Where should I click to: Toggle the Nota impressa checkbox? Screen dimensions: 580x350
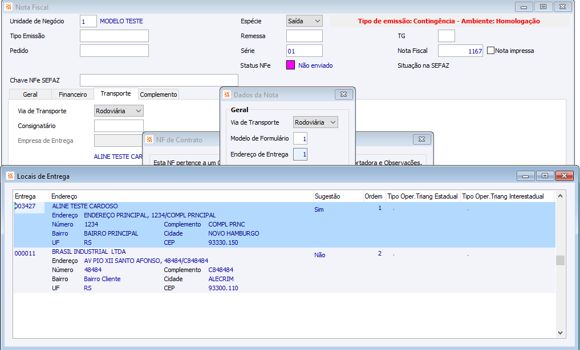[490, 51]
